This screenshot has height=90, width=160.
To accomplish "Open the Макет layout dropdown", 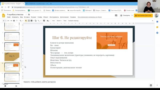I will [x=59, y=21].
